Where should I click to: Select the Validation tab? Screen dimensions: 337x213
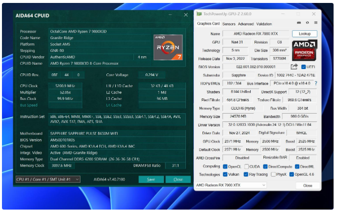pyautogui.click(x=264, y=24)
